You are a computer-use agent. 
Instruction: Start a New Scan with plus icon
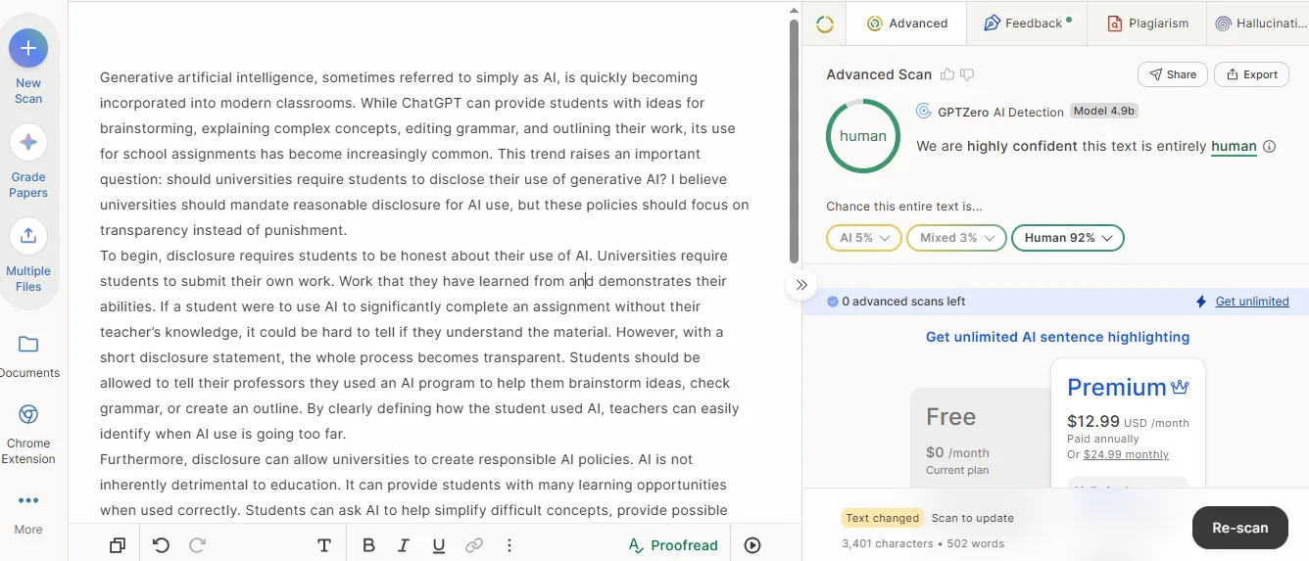28,48
